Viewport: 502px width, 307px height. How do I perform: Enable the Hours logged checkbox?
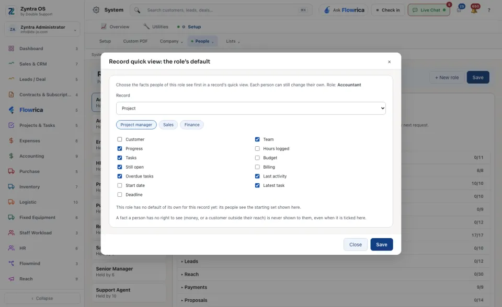(x=257, y=149)
